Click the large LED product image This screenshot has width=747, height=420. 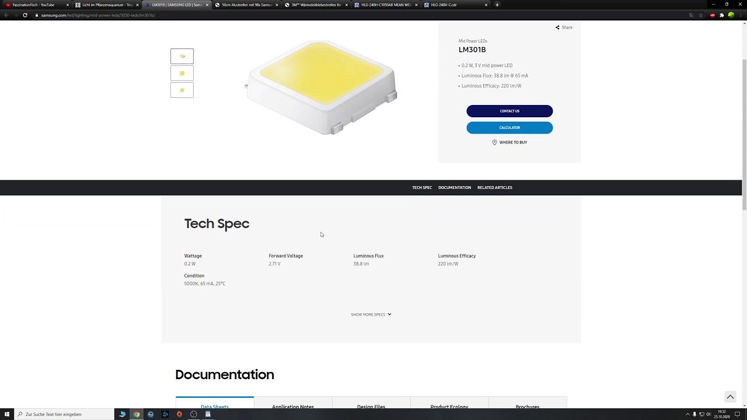(321, 87)
